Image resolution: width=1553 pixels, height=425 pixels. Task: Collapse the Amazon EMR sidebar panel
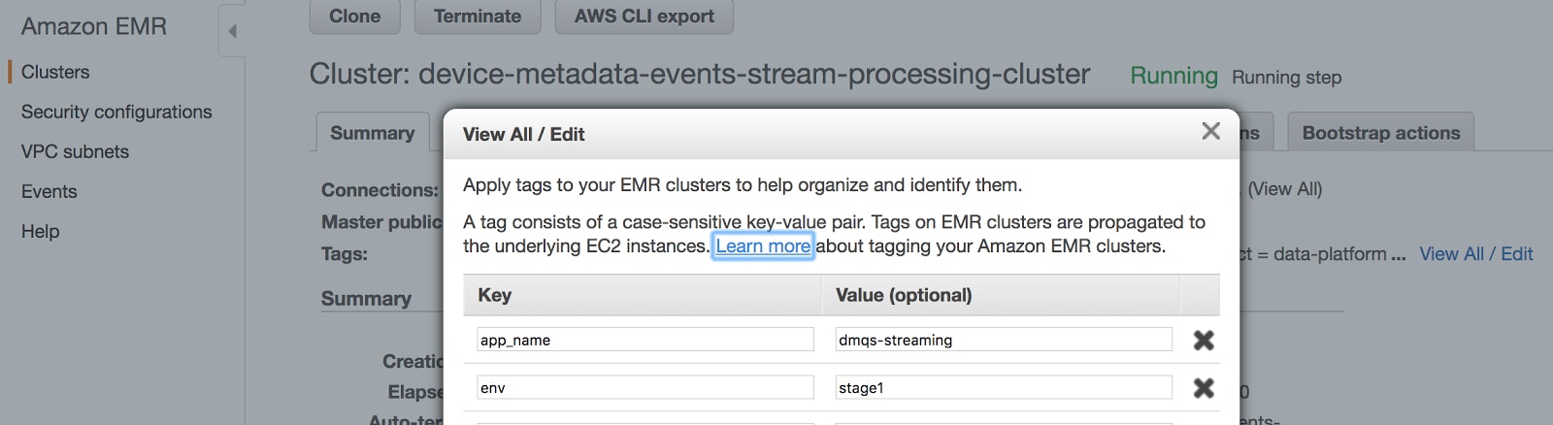click(x=232, y=31)
